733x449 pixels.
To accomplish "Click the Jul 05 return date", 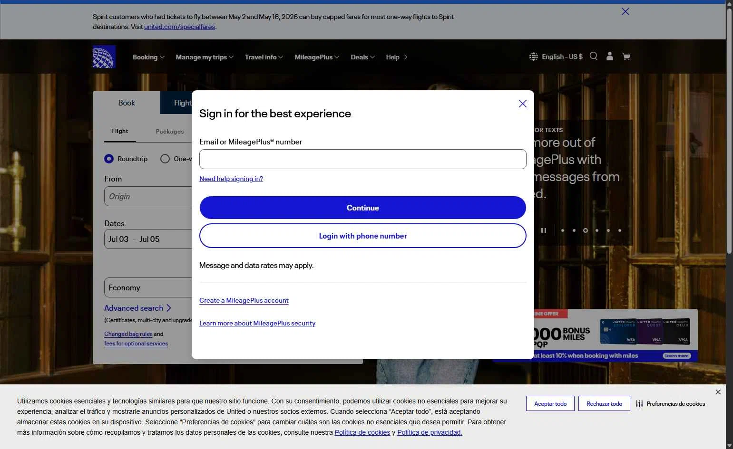I will coord(149,239).
